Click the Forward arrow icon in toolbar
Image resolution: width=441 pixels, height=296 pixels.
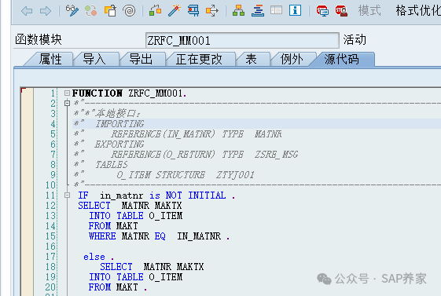[x=46, y=11]
